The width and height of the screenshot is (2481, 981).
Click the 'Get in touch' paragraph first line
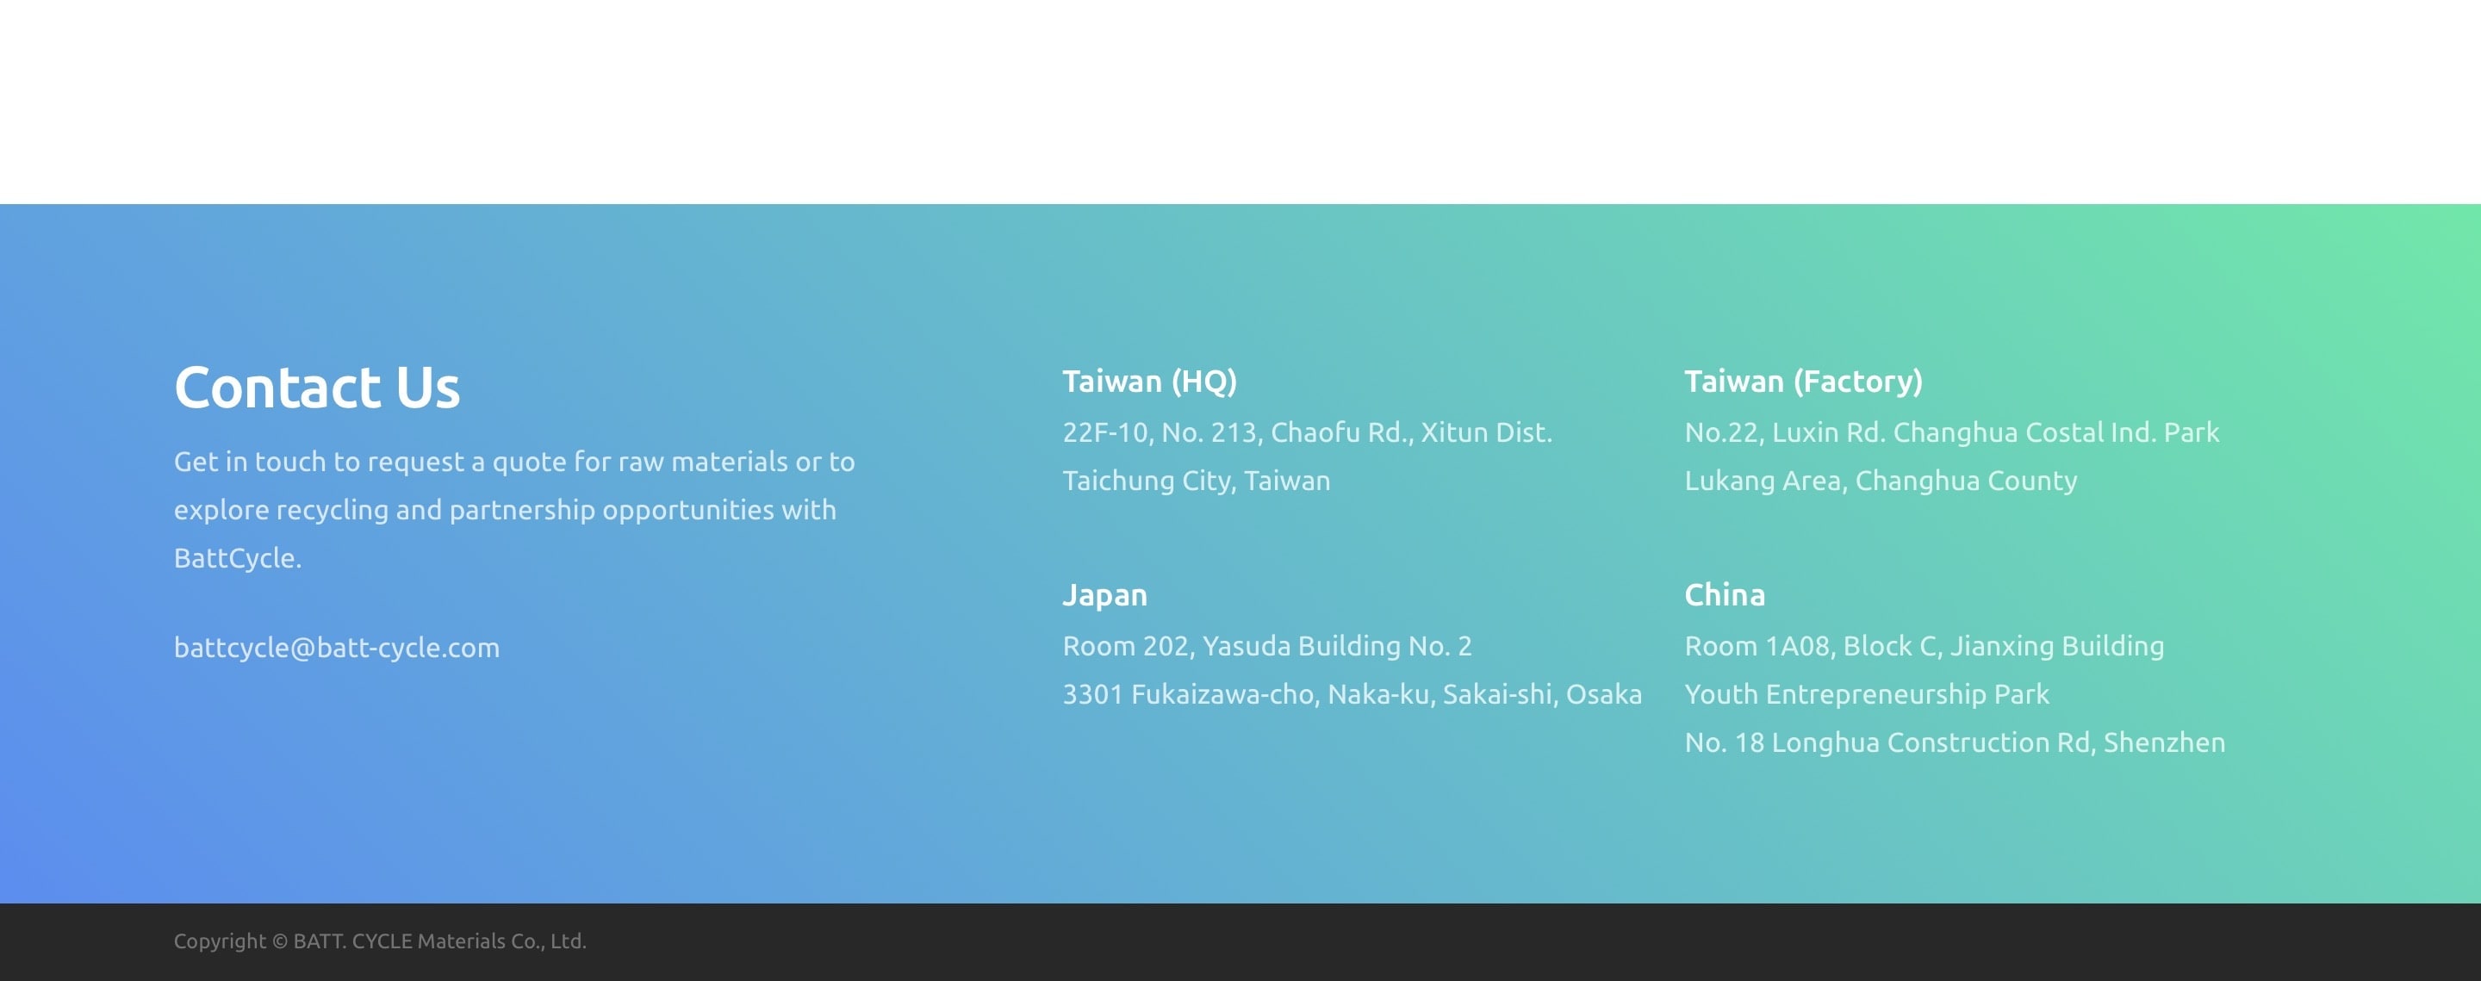coord(513,463)
